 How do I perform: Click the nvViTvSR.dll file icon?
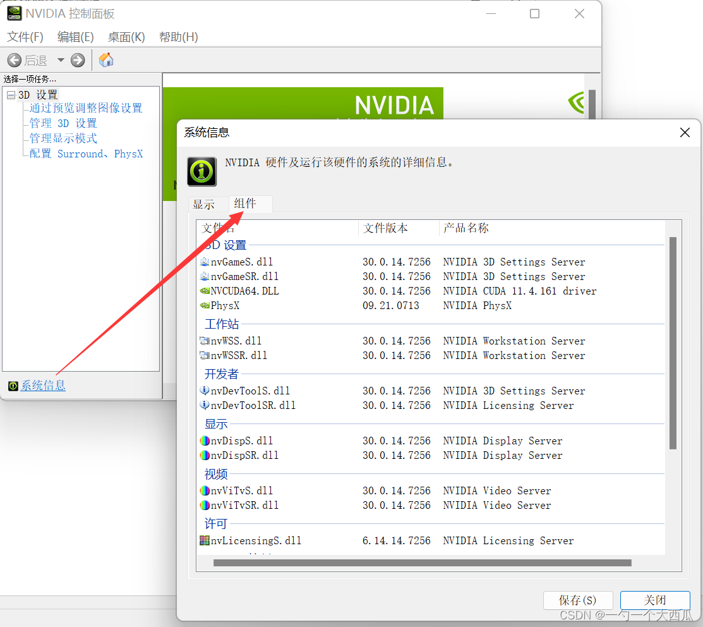(205, 504)
